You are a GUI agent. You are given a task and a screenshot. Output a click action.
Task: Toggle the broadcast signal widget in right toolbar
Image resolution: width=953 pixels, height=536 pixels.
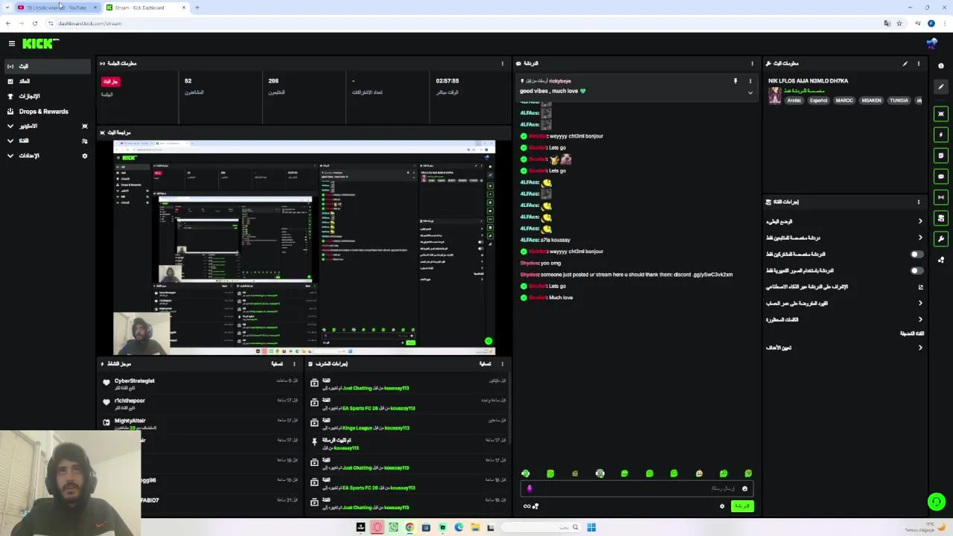(x=941, y=197)
